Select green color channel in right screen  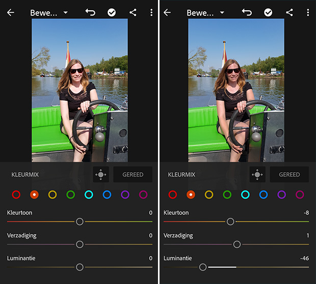pyautogui.click(x=227, y=195)
